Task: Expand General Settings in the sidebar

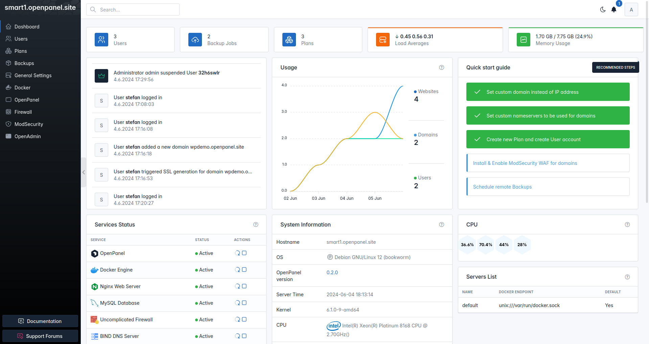Action: tap(40, 76)
